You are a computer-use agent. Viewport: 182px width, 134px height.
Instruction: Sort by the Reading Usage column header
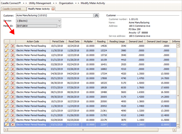click(118, 41)
